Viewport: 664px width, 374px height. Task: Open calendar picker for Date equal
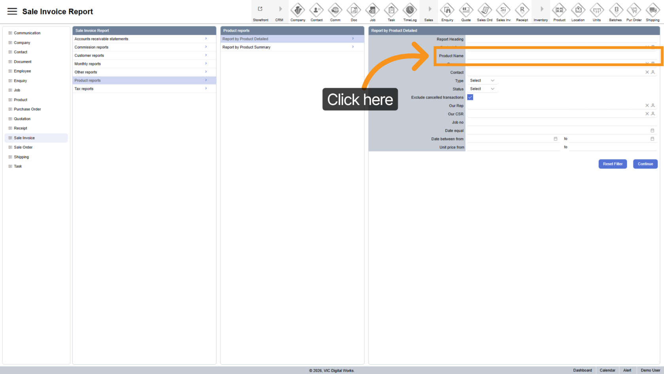point(652,131)
